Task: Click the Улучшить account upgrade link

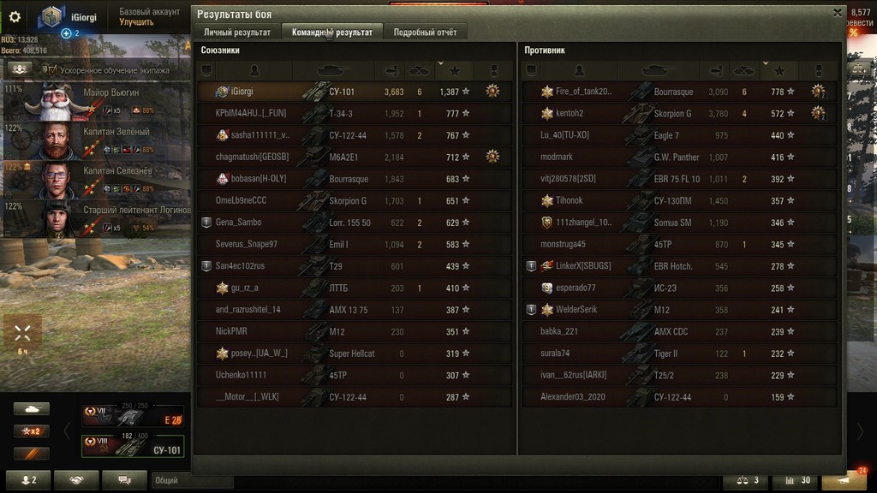Action: pos(136,22)
